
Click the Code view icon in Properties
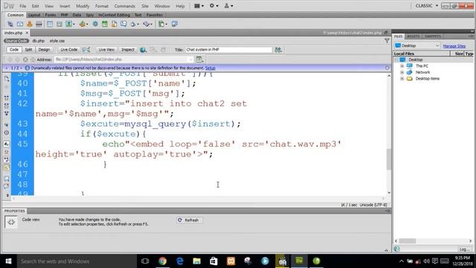[x=11, y=222]
